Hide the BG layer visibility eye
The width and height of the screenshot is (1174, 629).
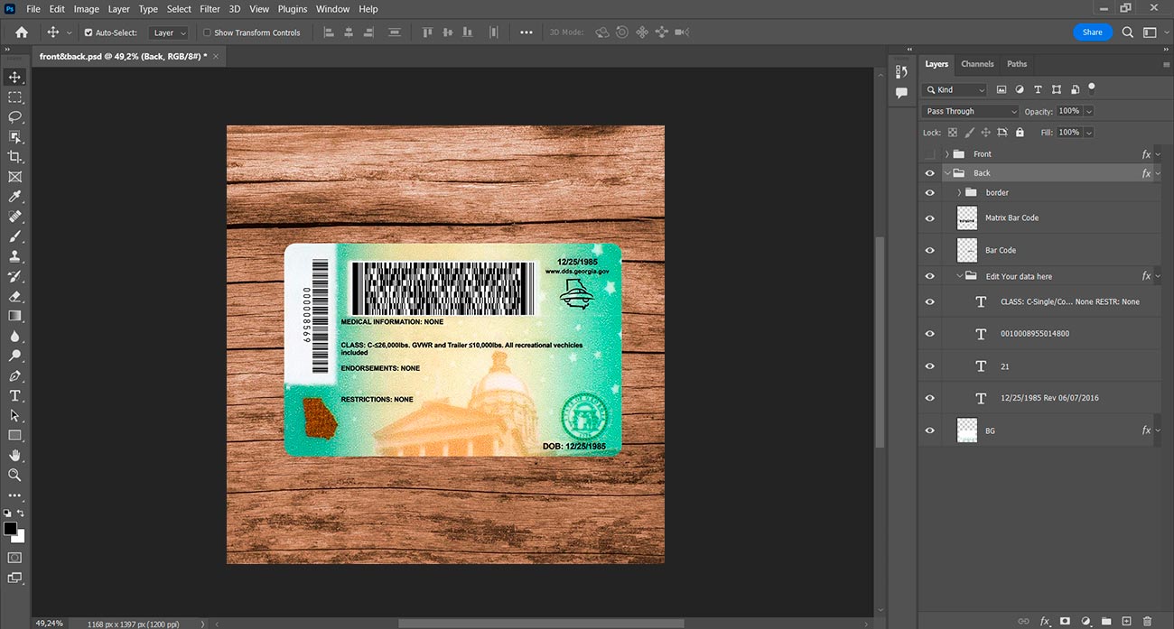point(930,430)
